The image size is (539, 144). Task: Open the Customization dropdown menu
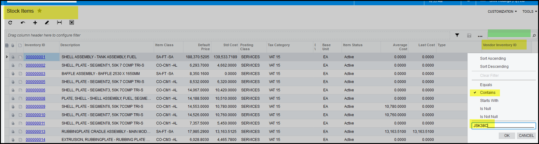pos(502,11)
